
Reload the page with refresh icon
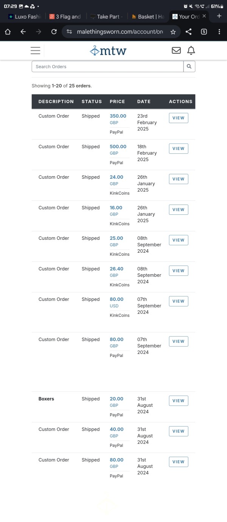[x=54, y=32]
